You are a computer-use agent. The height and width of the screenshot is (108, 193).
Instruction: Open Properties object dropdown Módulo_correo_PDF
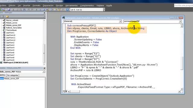44,72
